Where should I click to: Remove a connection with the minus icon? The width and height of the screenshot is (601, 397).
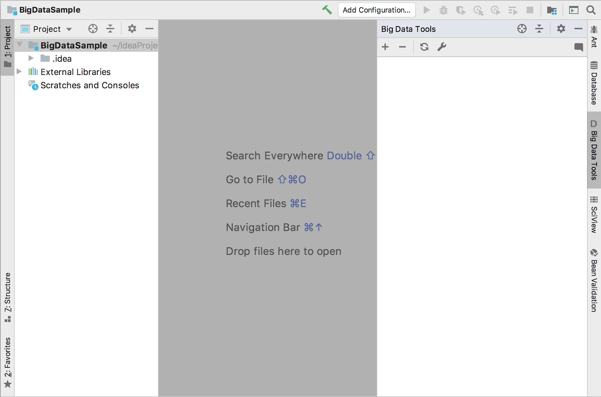pyautogui.click(x=402, y=47)
